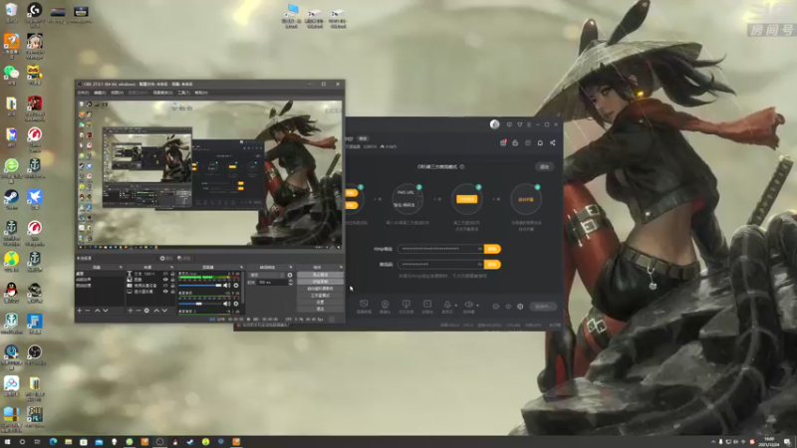Click the share icon in streaming app
797x448 pixels.
coord(553,142)
